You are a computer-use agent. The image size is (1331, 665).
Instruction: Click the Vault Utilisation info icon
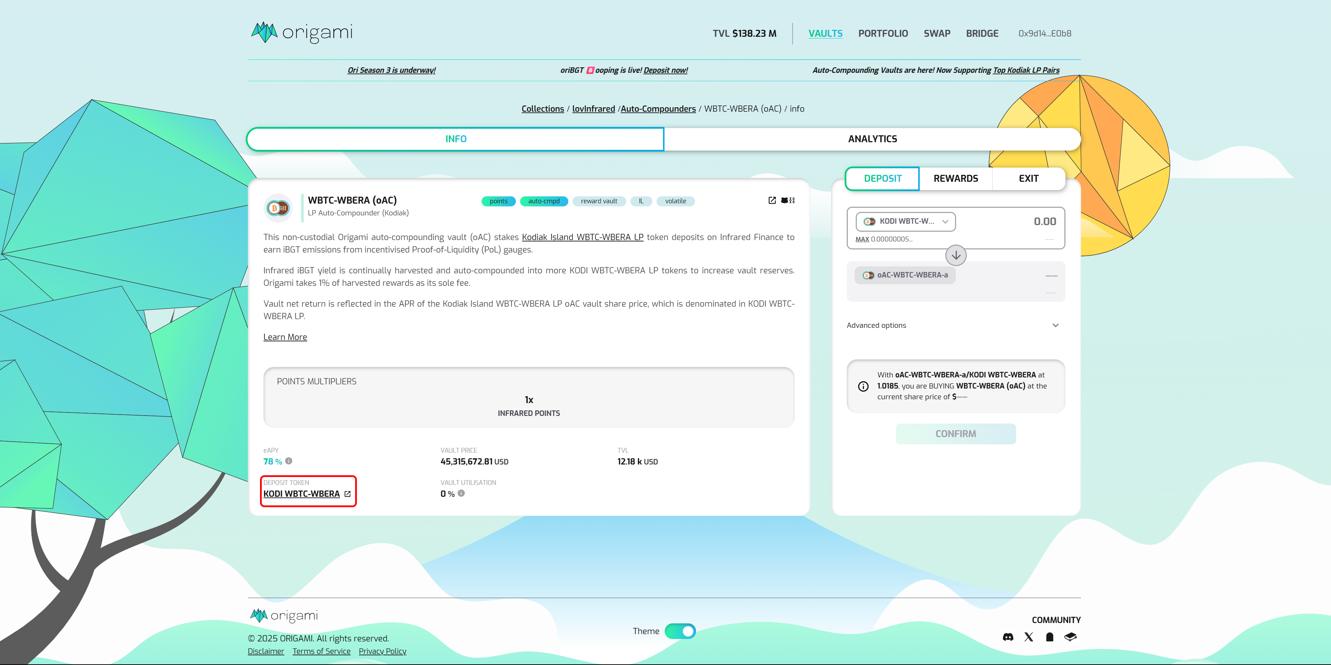[x=461, y=493]
